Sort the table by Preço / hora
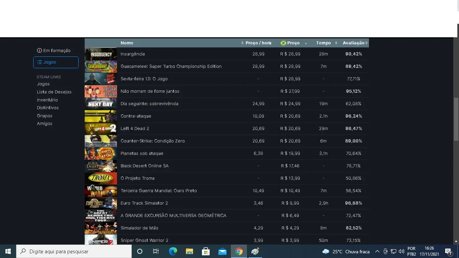The image size is (459, 258). coord(258,43)
